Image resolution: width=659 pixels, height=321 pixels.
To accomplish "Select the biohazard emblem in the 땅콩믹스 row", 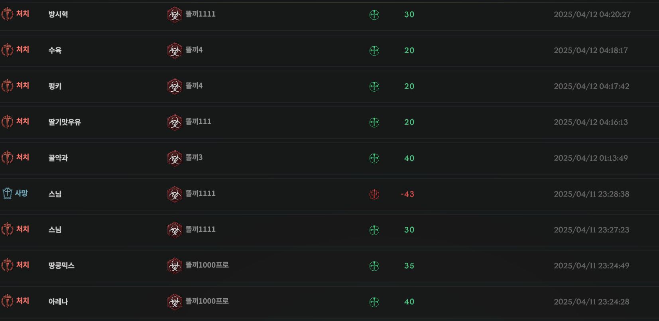I will 175,266.
